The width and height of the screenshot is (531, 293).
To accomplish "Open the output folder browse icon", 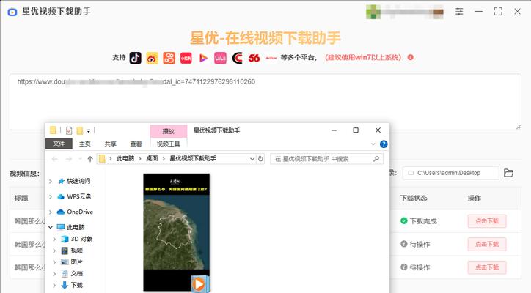I will [508, 173].
